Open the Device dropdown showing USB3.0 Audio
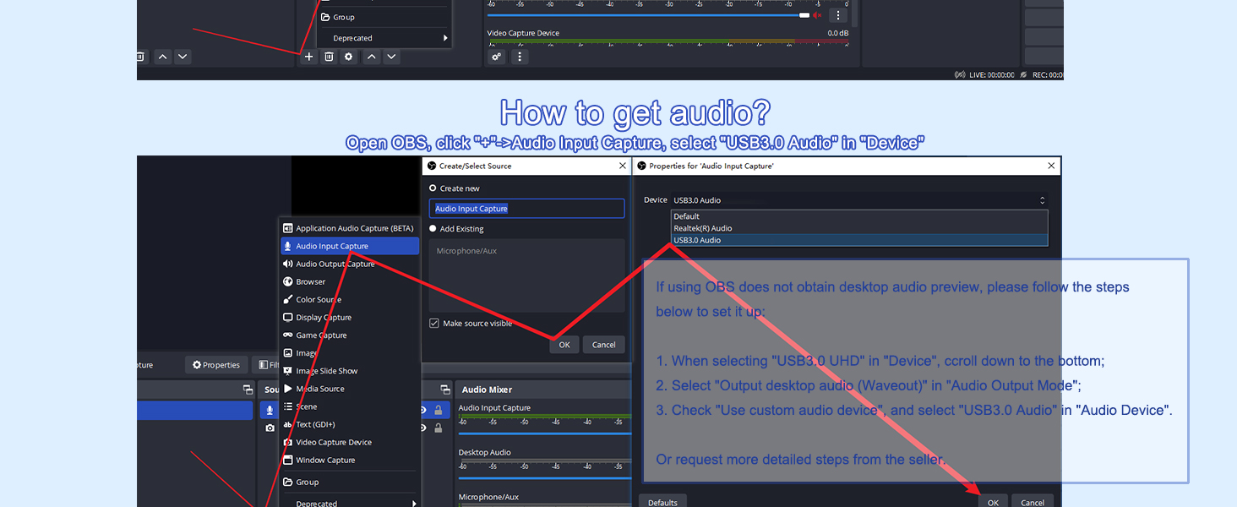This screenshot has height=507, width=1237. point(858,200)
